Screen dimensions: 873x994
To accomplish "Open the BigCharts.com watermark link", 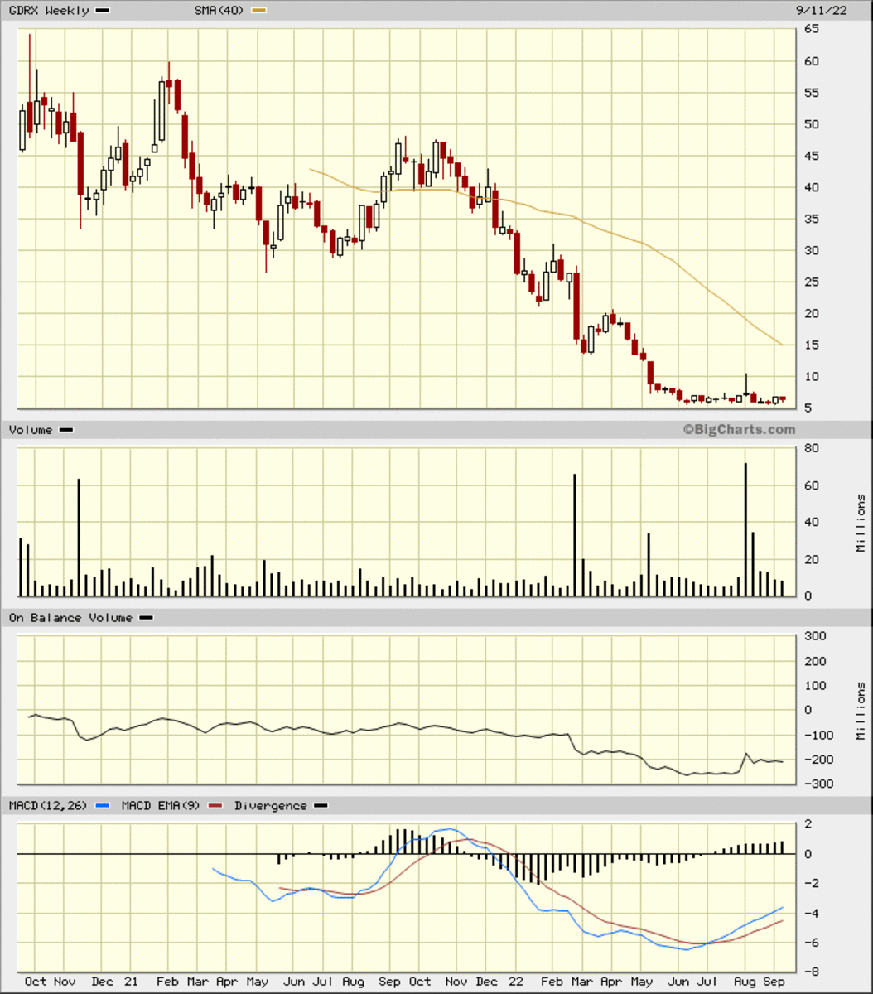I will coord(738,429).
